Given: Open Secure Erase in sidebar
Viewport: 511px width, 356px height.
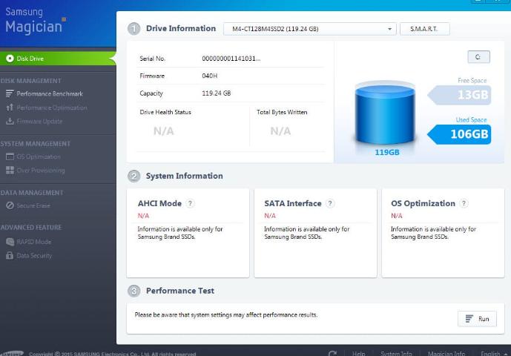Looking at the screenshot, I should pos(33,205).
